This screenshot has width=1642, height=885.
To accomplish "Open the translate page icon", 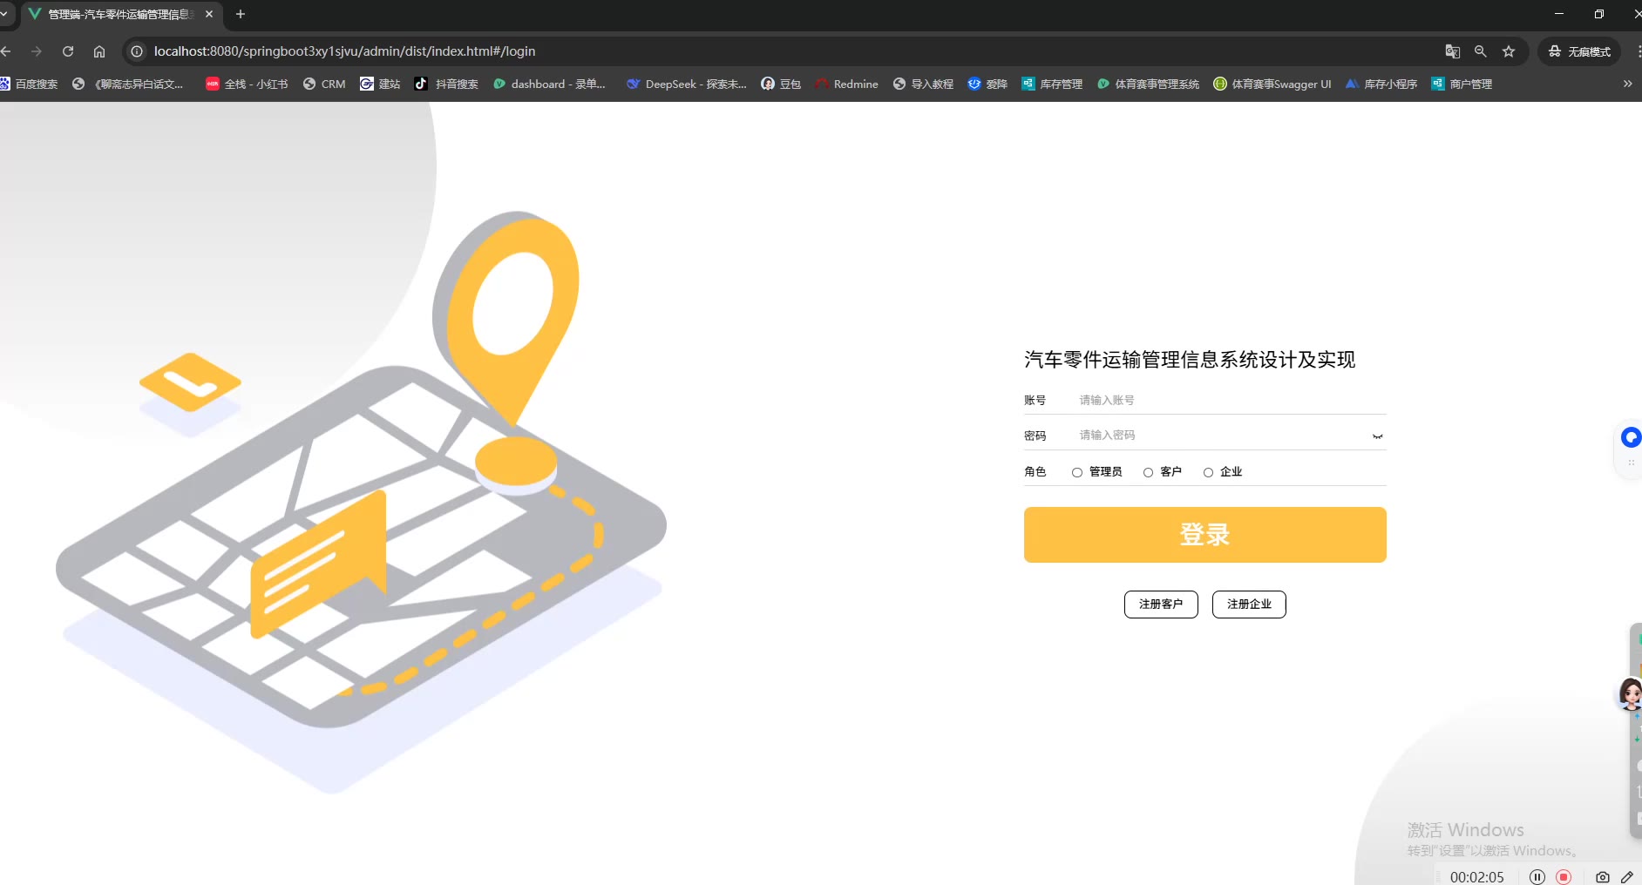I will (1452, 51).
